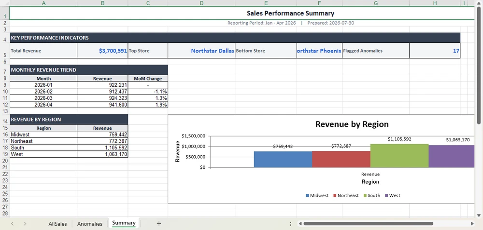Switch to the Anomalies sheet tab
The image size is (483, 230).
coord(90,224)
